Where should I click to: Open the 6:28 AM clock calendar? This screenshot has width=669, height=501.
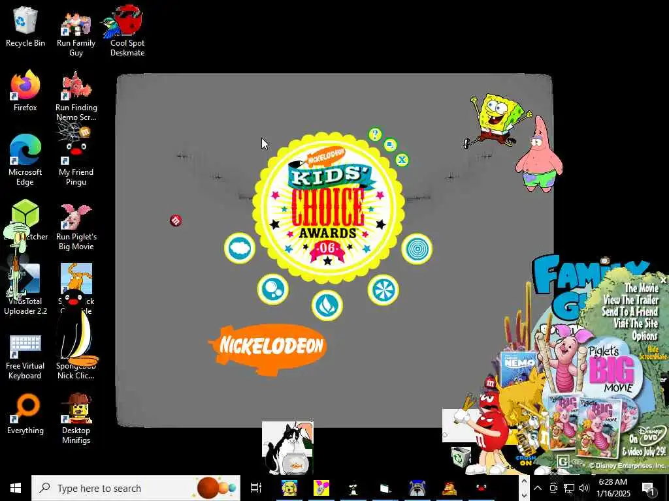(x=613, y=488)
